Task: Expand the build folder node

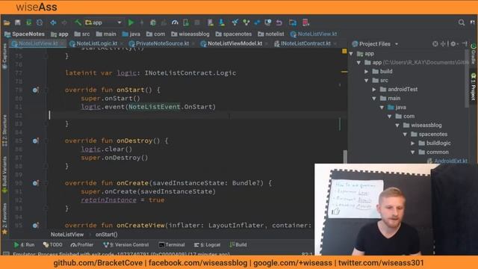Action: pos(367,72)
